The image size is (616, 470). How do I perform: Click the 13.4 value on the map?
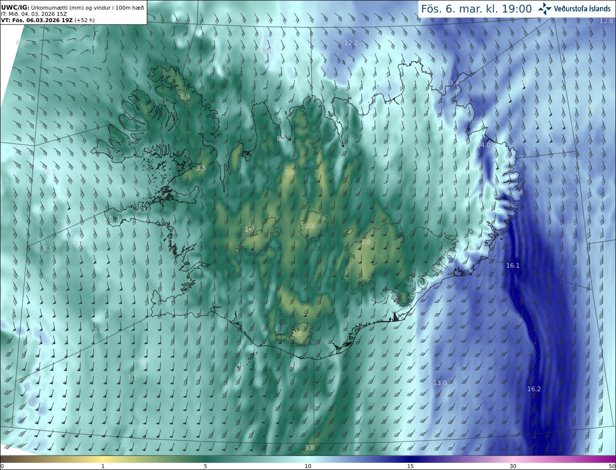452,83
